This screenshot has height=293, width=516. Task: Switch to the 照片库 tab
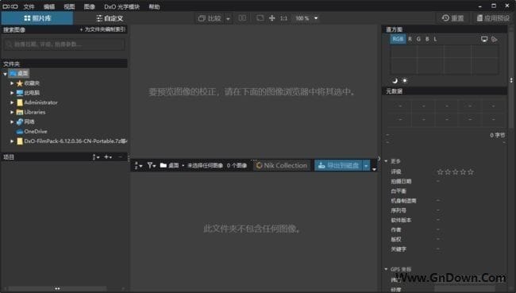(37, 18)
